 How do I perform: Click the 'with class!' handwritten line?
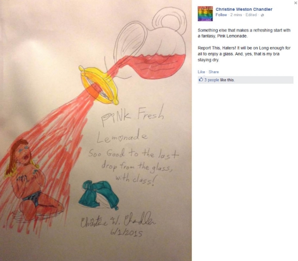(x=136, y=180)
